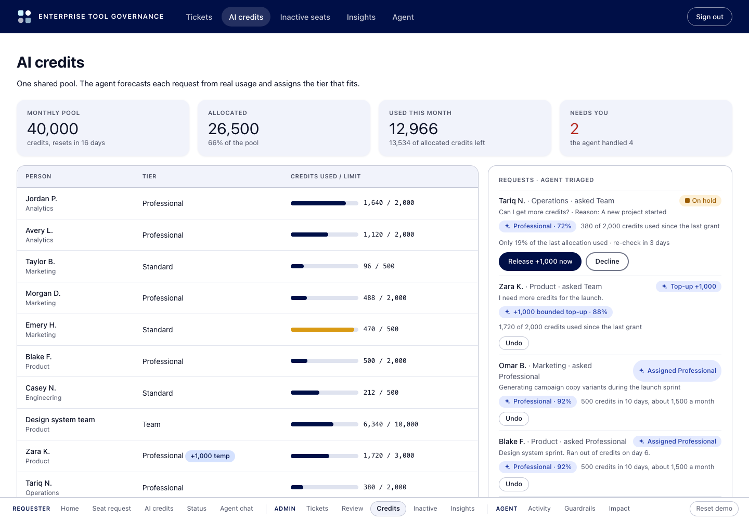Open the Tickets tab in top navigation
Screen dimensions: 749x520
(x=199, y=17)
